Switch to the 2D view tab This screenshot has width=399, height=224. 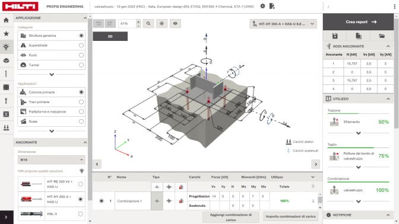click(110, 36)
